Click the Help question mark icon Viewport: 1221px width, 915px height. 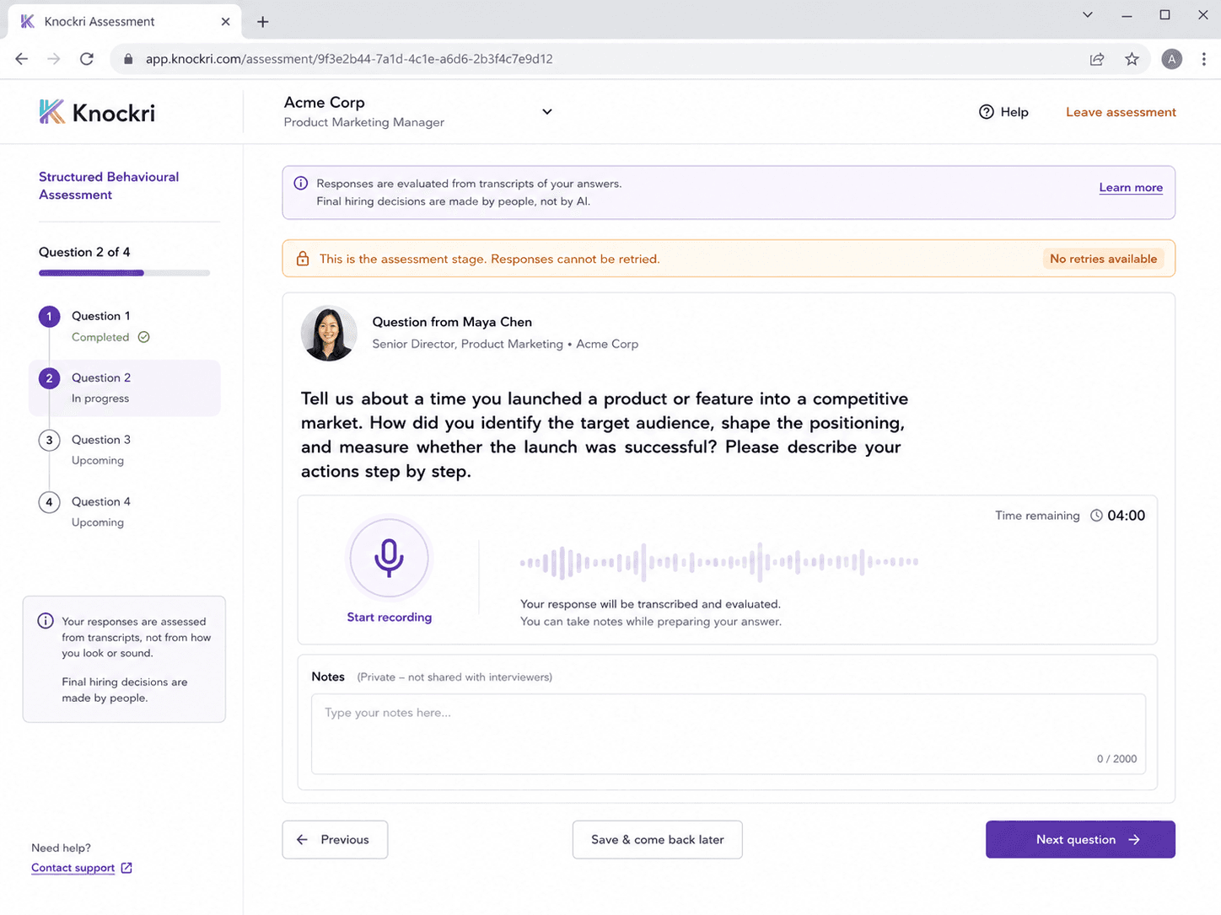(986, 112)
